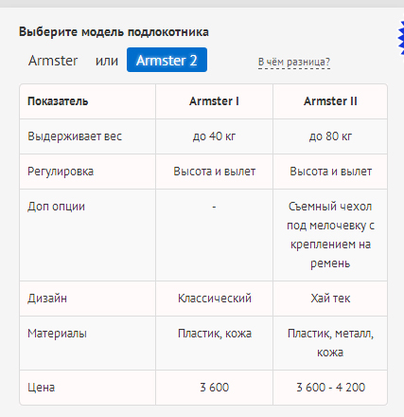
Task: Click the "Armster I" column header
Action: coord(214,101)
